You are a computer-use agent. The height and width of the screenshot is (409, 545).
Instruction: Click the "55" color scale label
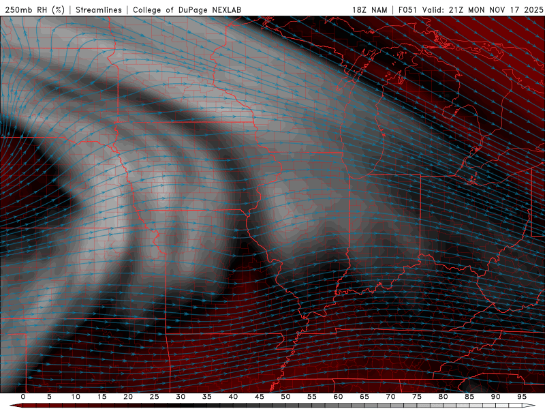coord(312,397)
